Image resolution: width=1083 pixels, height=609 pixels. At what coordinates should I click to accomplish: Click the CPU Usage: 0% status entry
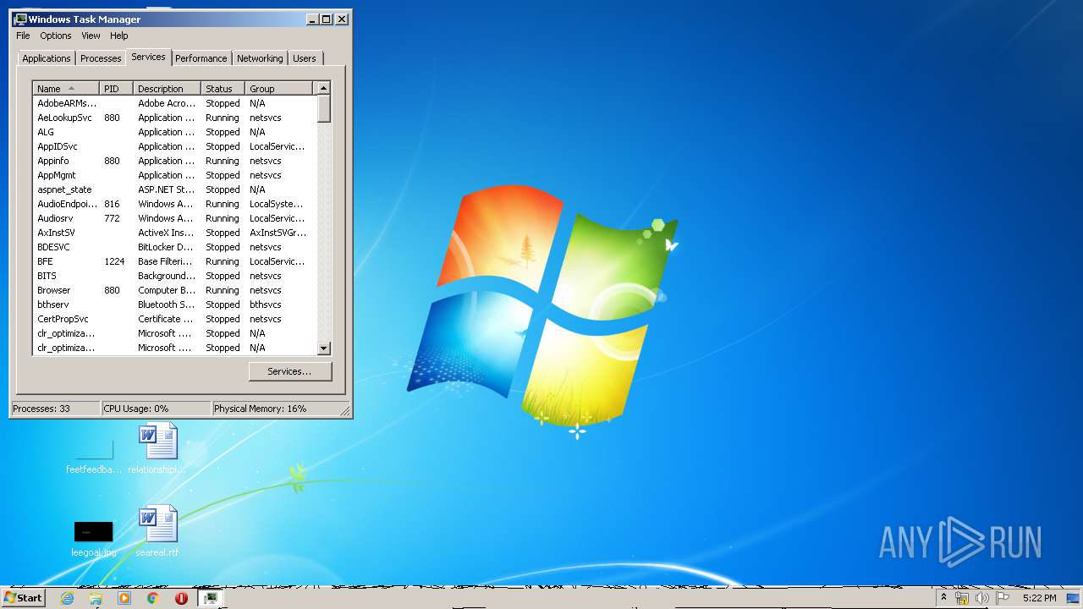(156, 409)
